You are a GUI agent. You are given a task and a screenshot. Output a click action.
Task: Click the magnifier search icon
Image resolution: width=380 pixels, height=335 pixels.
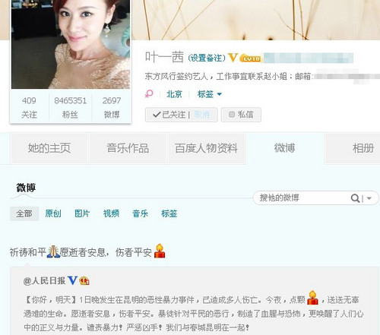[355, 198]
